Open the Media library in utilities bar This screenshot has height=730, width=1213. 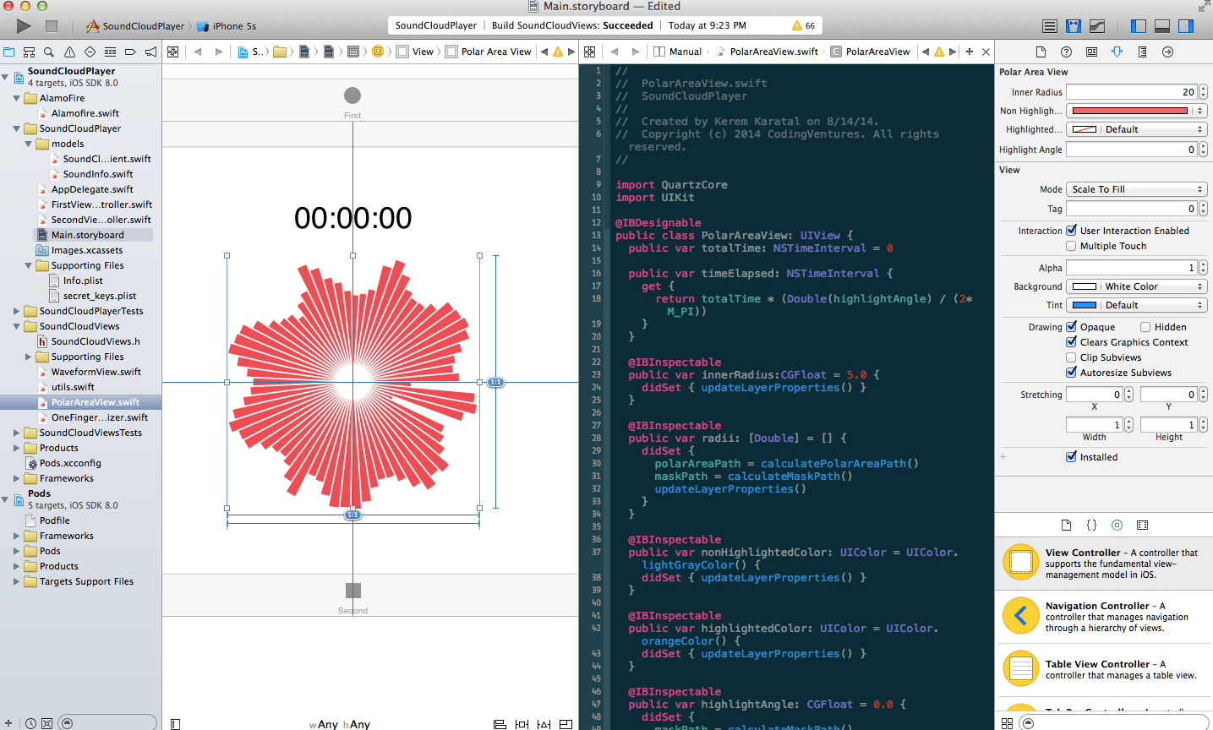(1142, 525)
